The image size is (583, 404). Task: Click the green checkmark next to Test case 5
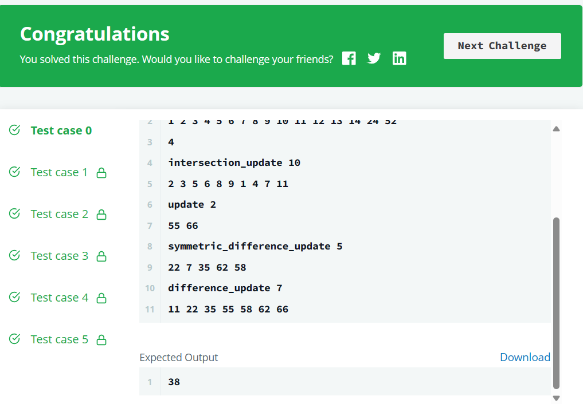[14, 339]
